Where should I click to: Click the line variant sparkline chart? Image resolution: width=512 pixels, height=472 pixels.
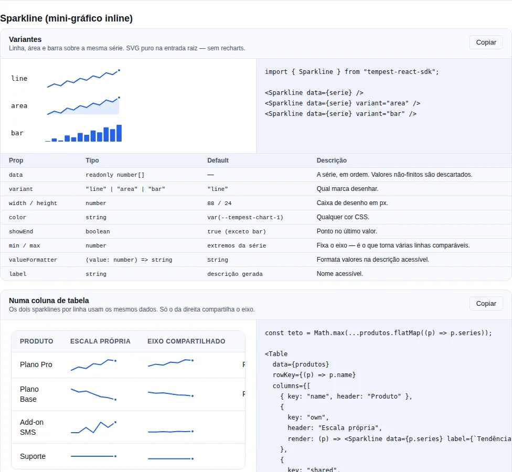83,79
